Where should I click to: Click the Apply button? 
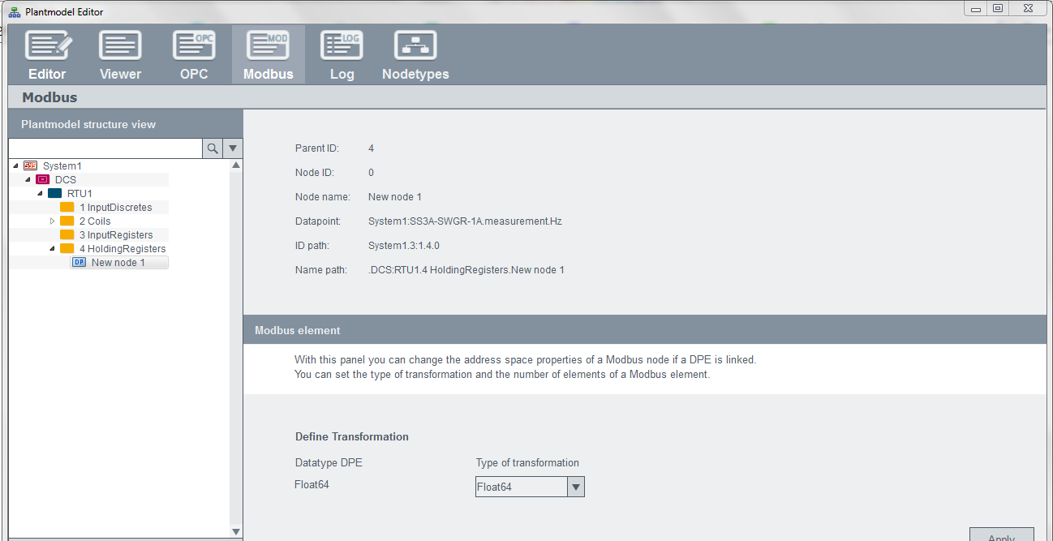click(1001, 535)
